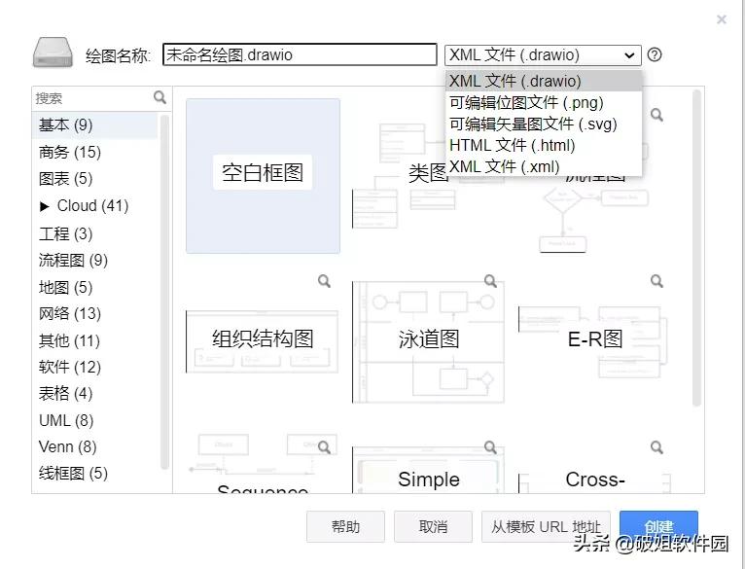745x569 pixels.
Task: Click the search magnifier in sidebar
Action: 160,97
